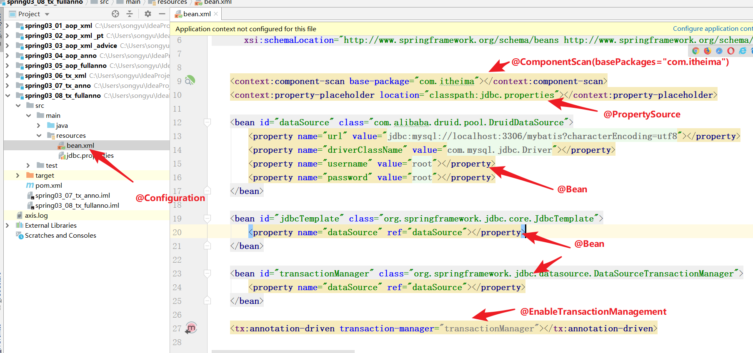Select spring03_03_aop_xml_advice module row
This screenshot has width=753, height=353.
(87, 45)
